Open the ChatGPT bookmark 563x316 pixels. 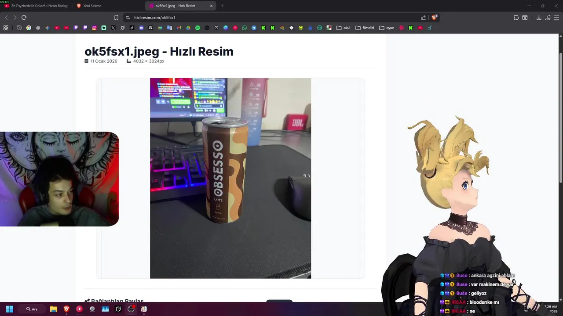pos(38,28)
